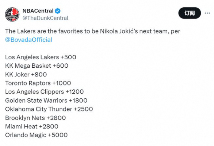Select the Brooklyn Nets +2800 line

point(35,118)
